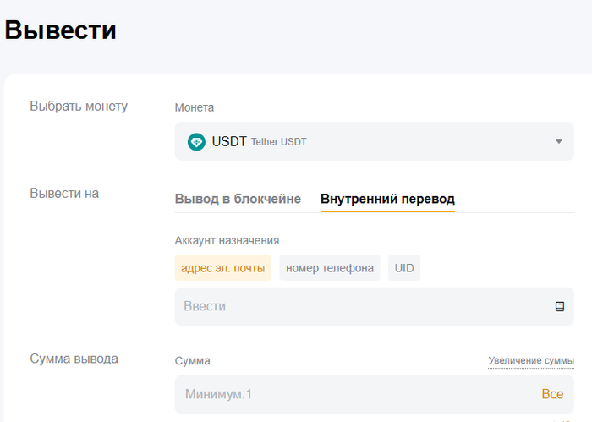Click the green USDT Tether coin icon
The height and width of the screenshot is (422, 592).
196,142
